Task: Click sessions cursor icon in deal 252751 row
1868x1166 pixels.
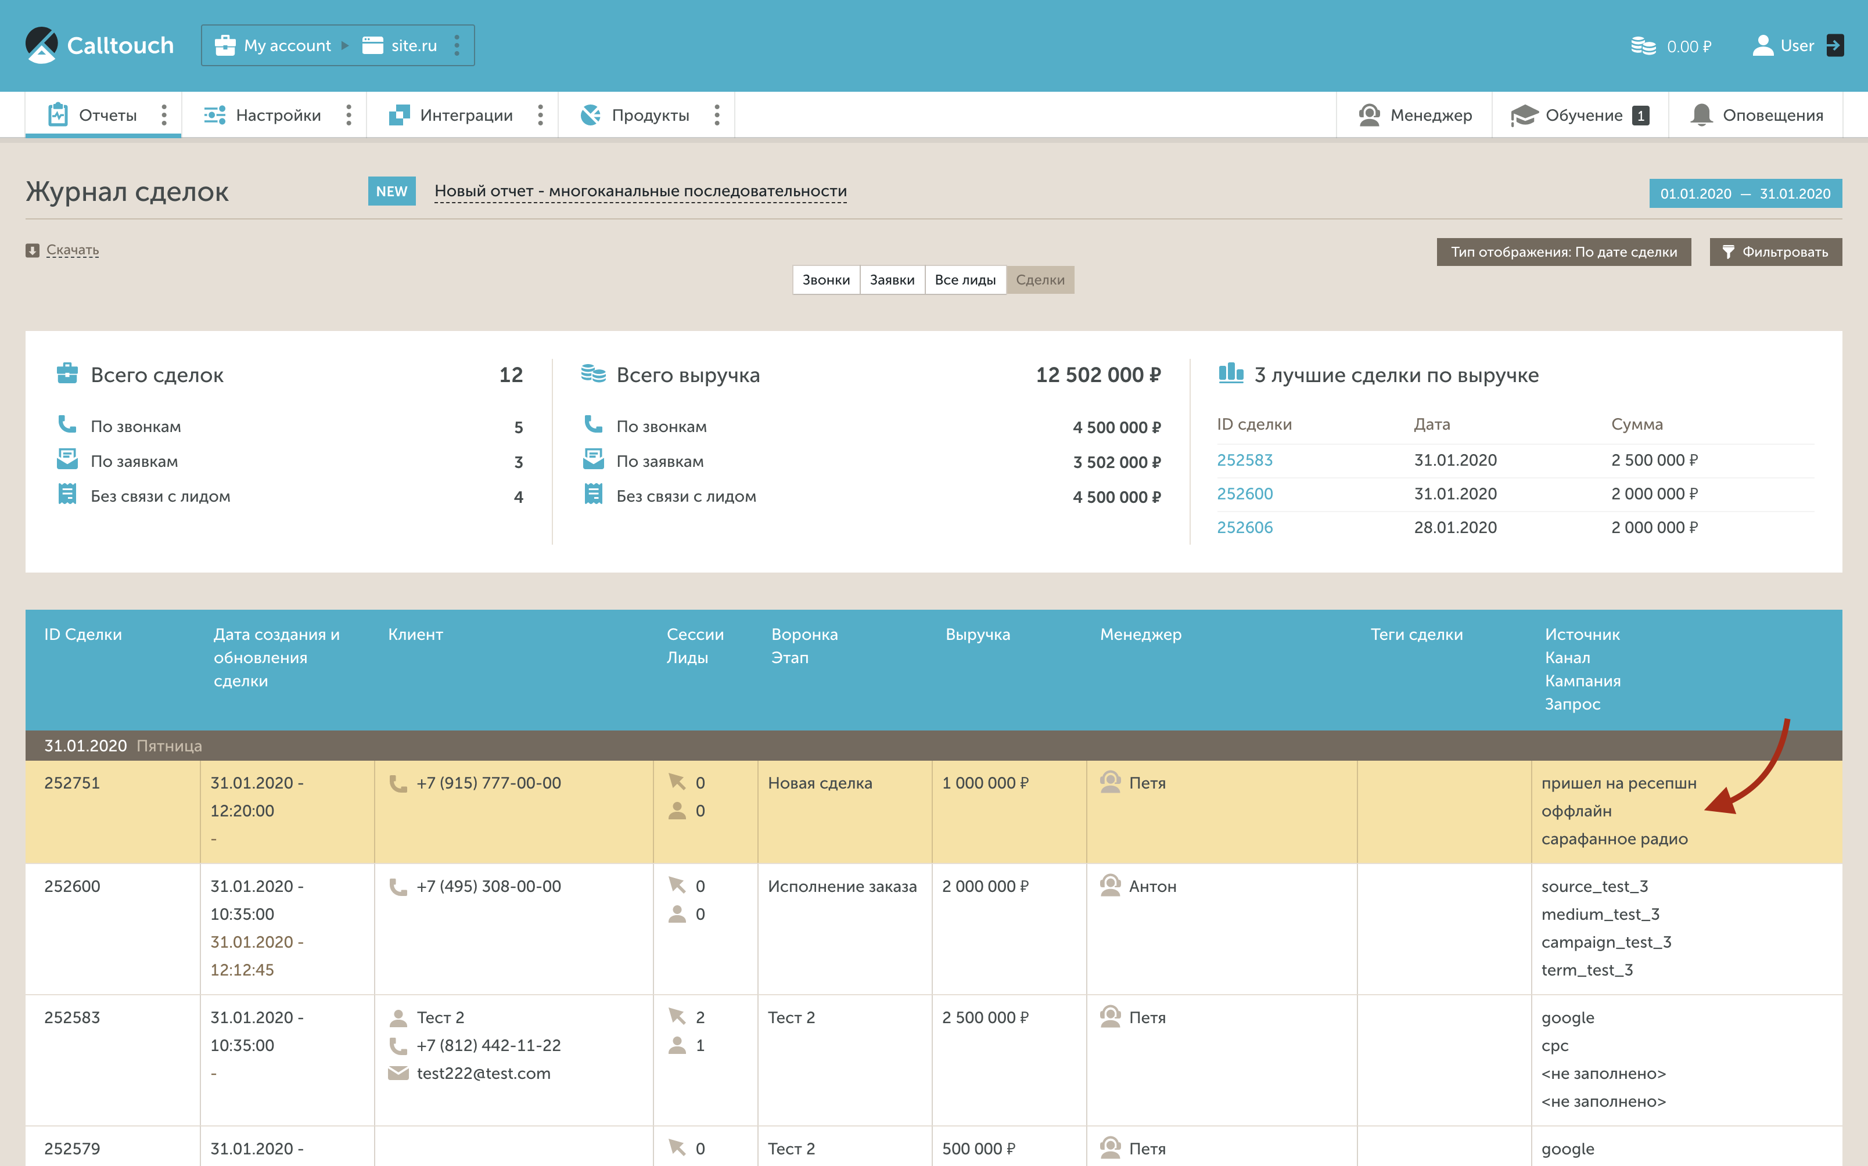Action: coord(677,782)
